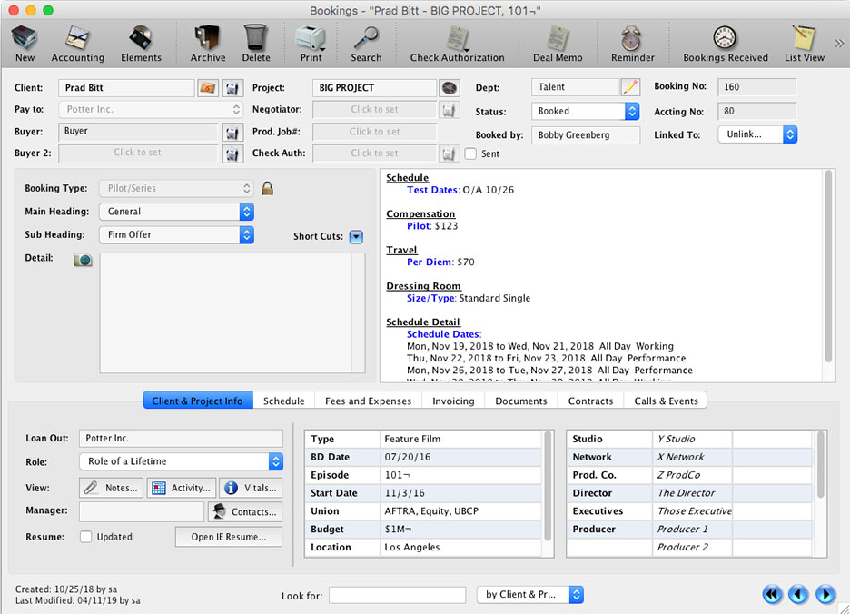Open the Search magnifier tool

click(366, 44)
